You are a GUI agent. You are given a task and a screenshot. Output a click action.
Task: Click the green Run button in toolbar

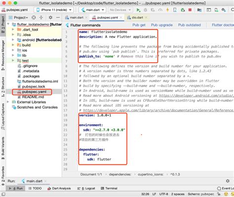(138, 10)
